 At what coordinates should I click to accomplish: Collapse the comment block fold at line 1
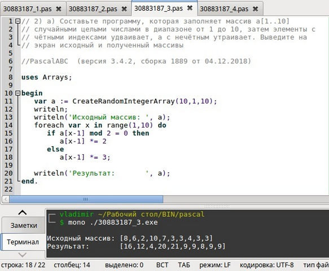pos(18,21)
